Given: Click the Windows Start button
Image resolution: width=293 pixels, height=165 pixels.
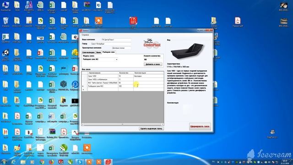Looking at the screenshot, I should click(4, 162).
